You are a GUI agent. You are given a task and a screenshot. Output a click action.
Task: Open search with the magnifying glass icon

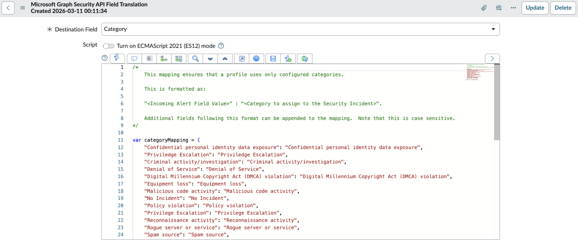coord(195,59)
